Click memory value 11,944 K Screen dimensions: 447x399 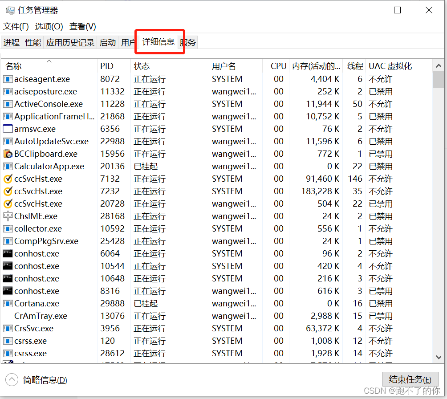(323, 104)
